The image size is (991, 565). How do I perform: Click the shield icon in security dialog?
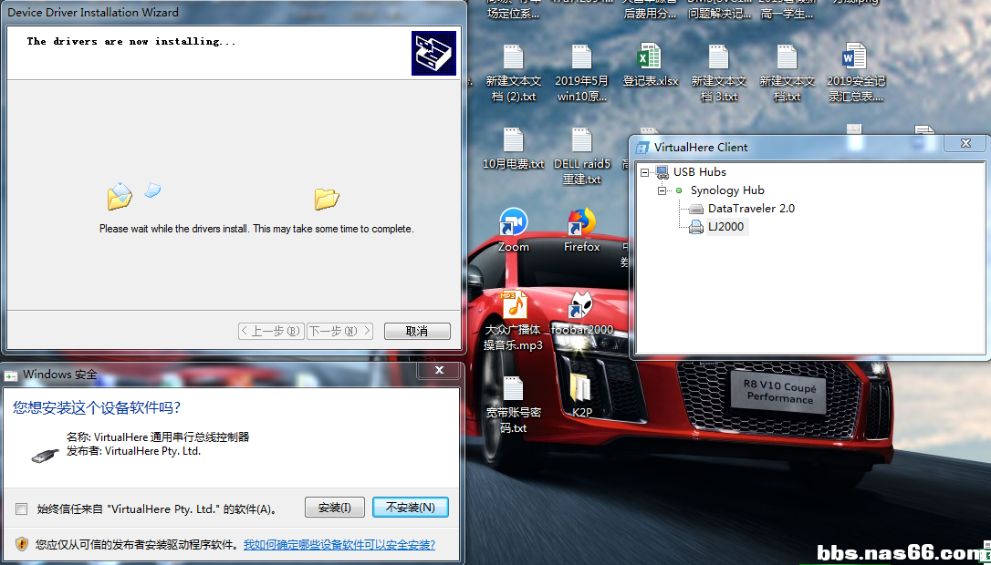(x=22, y=543)
